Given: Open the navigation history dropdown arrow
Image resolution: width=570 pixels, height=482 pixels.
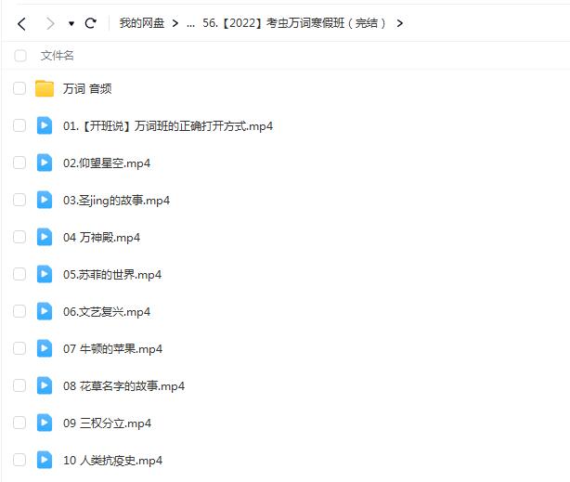Looking at the screenshot, I should (x=71, y=24).
